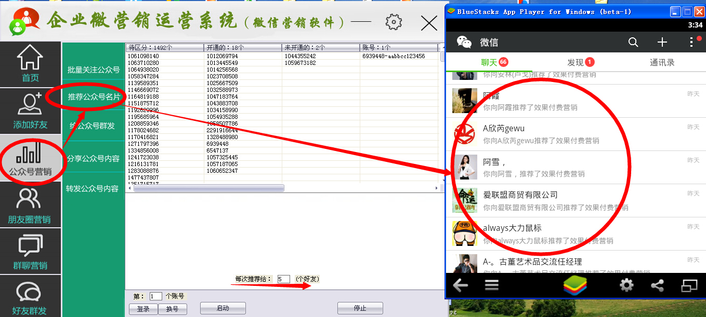Go to the 群聊营销 group chat section

coord(30,251)
